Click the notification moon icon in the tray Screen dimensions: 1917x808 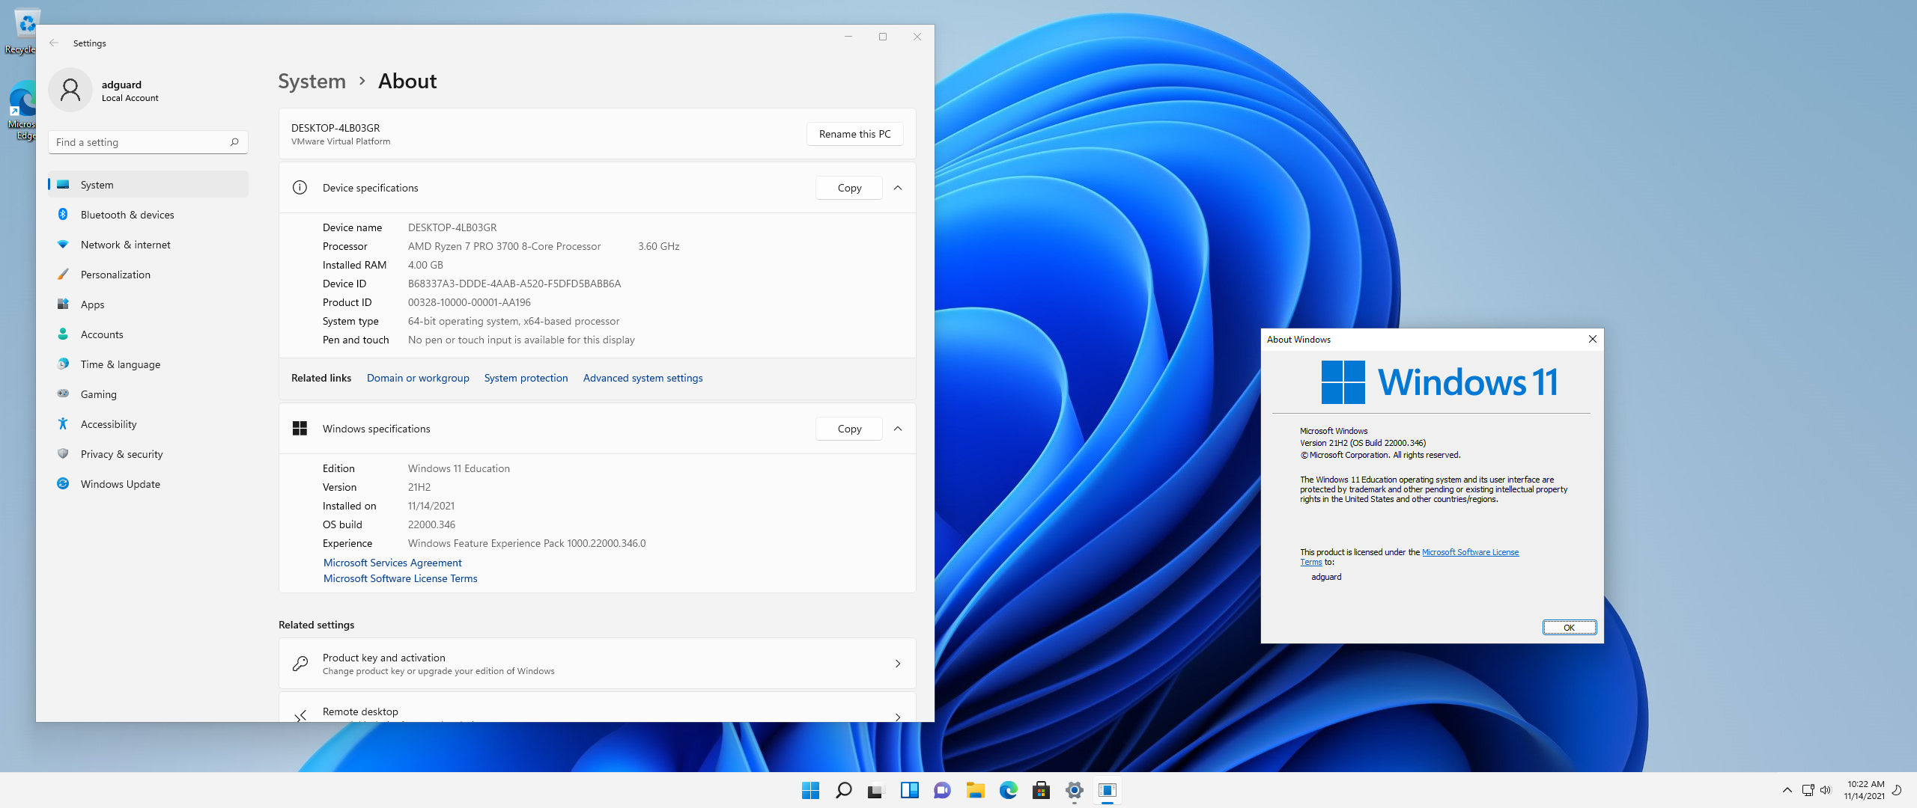pos(1897,790)
